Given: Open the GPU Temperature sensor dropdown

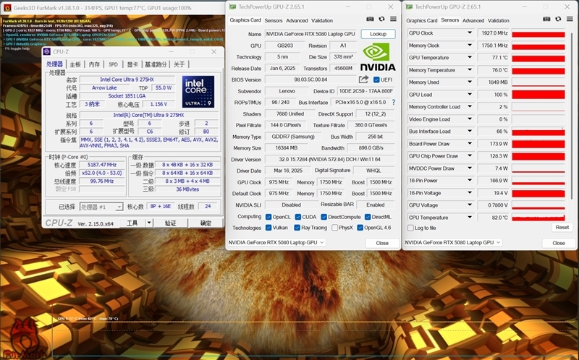Looking at the screenshot, I should click(x=470, y=57).
